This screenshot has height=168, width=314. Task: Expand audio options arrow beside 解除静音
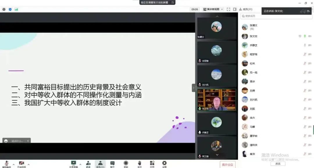click(x=13, y=165)
